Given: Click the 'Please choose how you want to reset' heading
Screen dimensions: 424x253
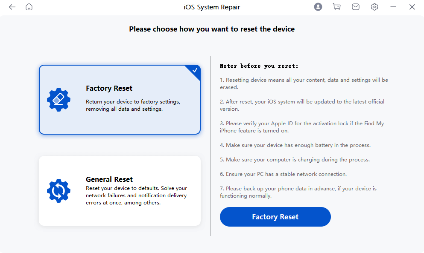Looking at the screenshot, I should click(x=212, y=29).
